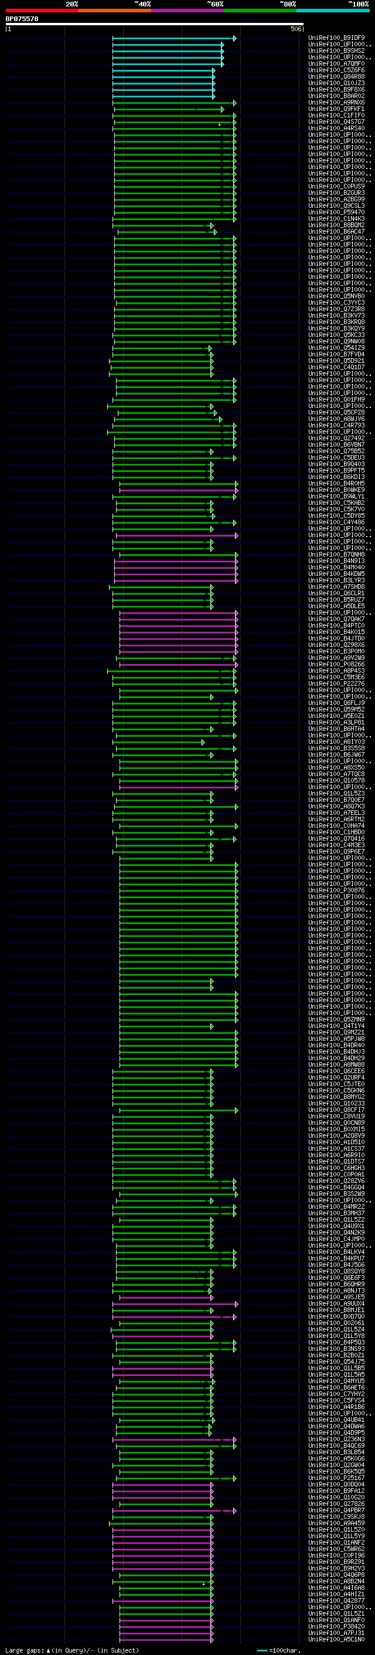This screenshot has height=1655, width=375.
Task: Open hit UniRef100_B9IDF9
Action: tap(336, 38)
